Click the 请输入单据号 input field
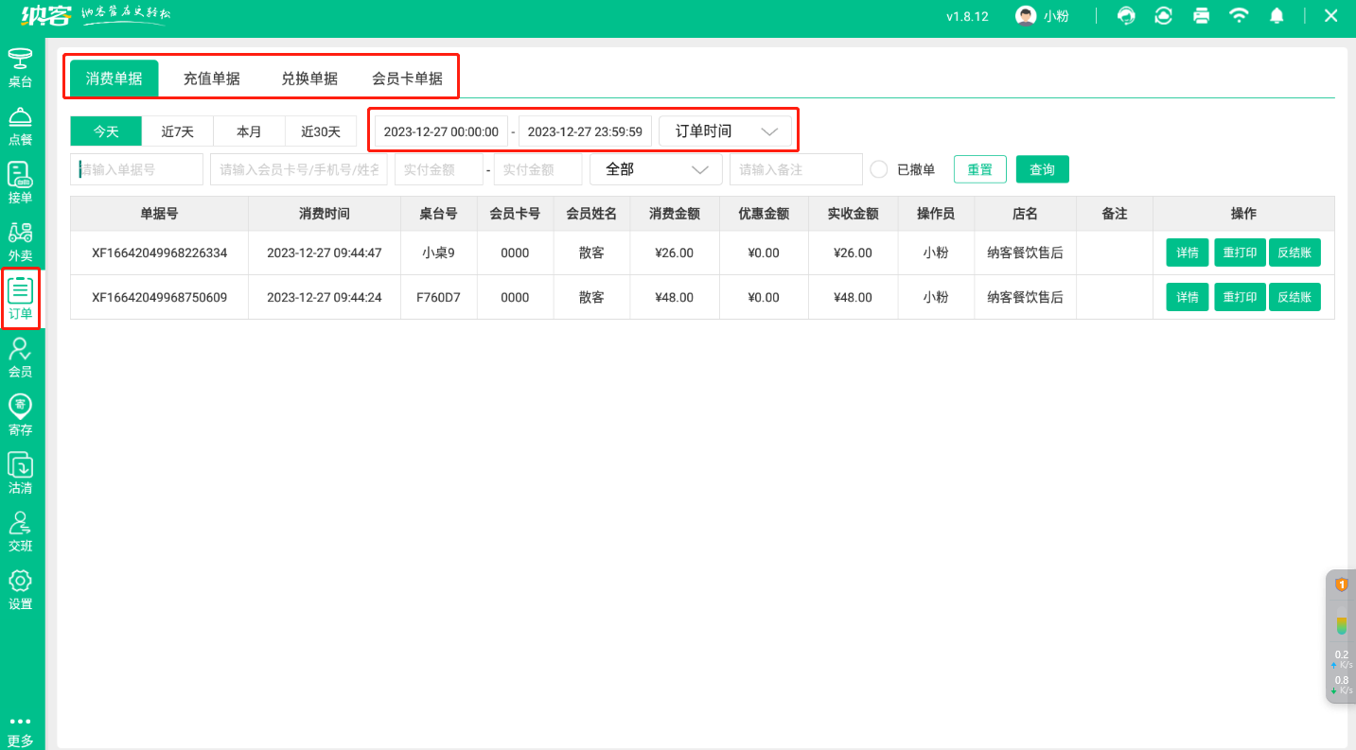 (135, 168)
